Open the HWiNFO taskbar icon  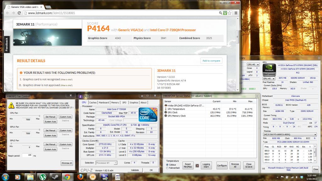point(105,177)
